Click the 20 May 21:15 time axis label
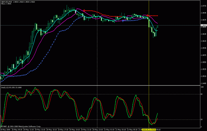This screenshot has width=207, height=131. (x=86, y=130)
